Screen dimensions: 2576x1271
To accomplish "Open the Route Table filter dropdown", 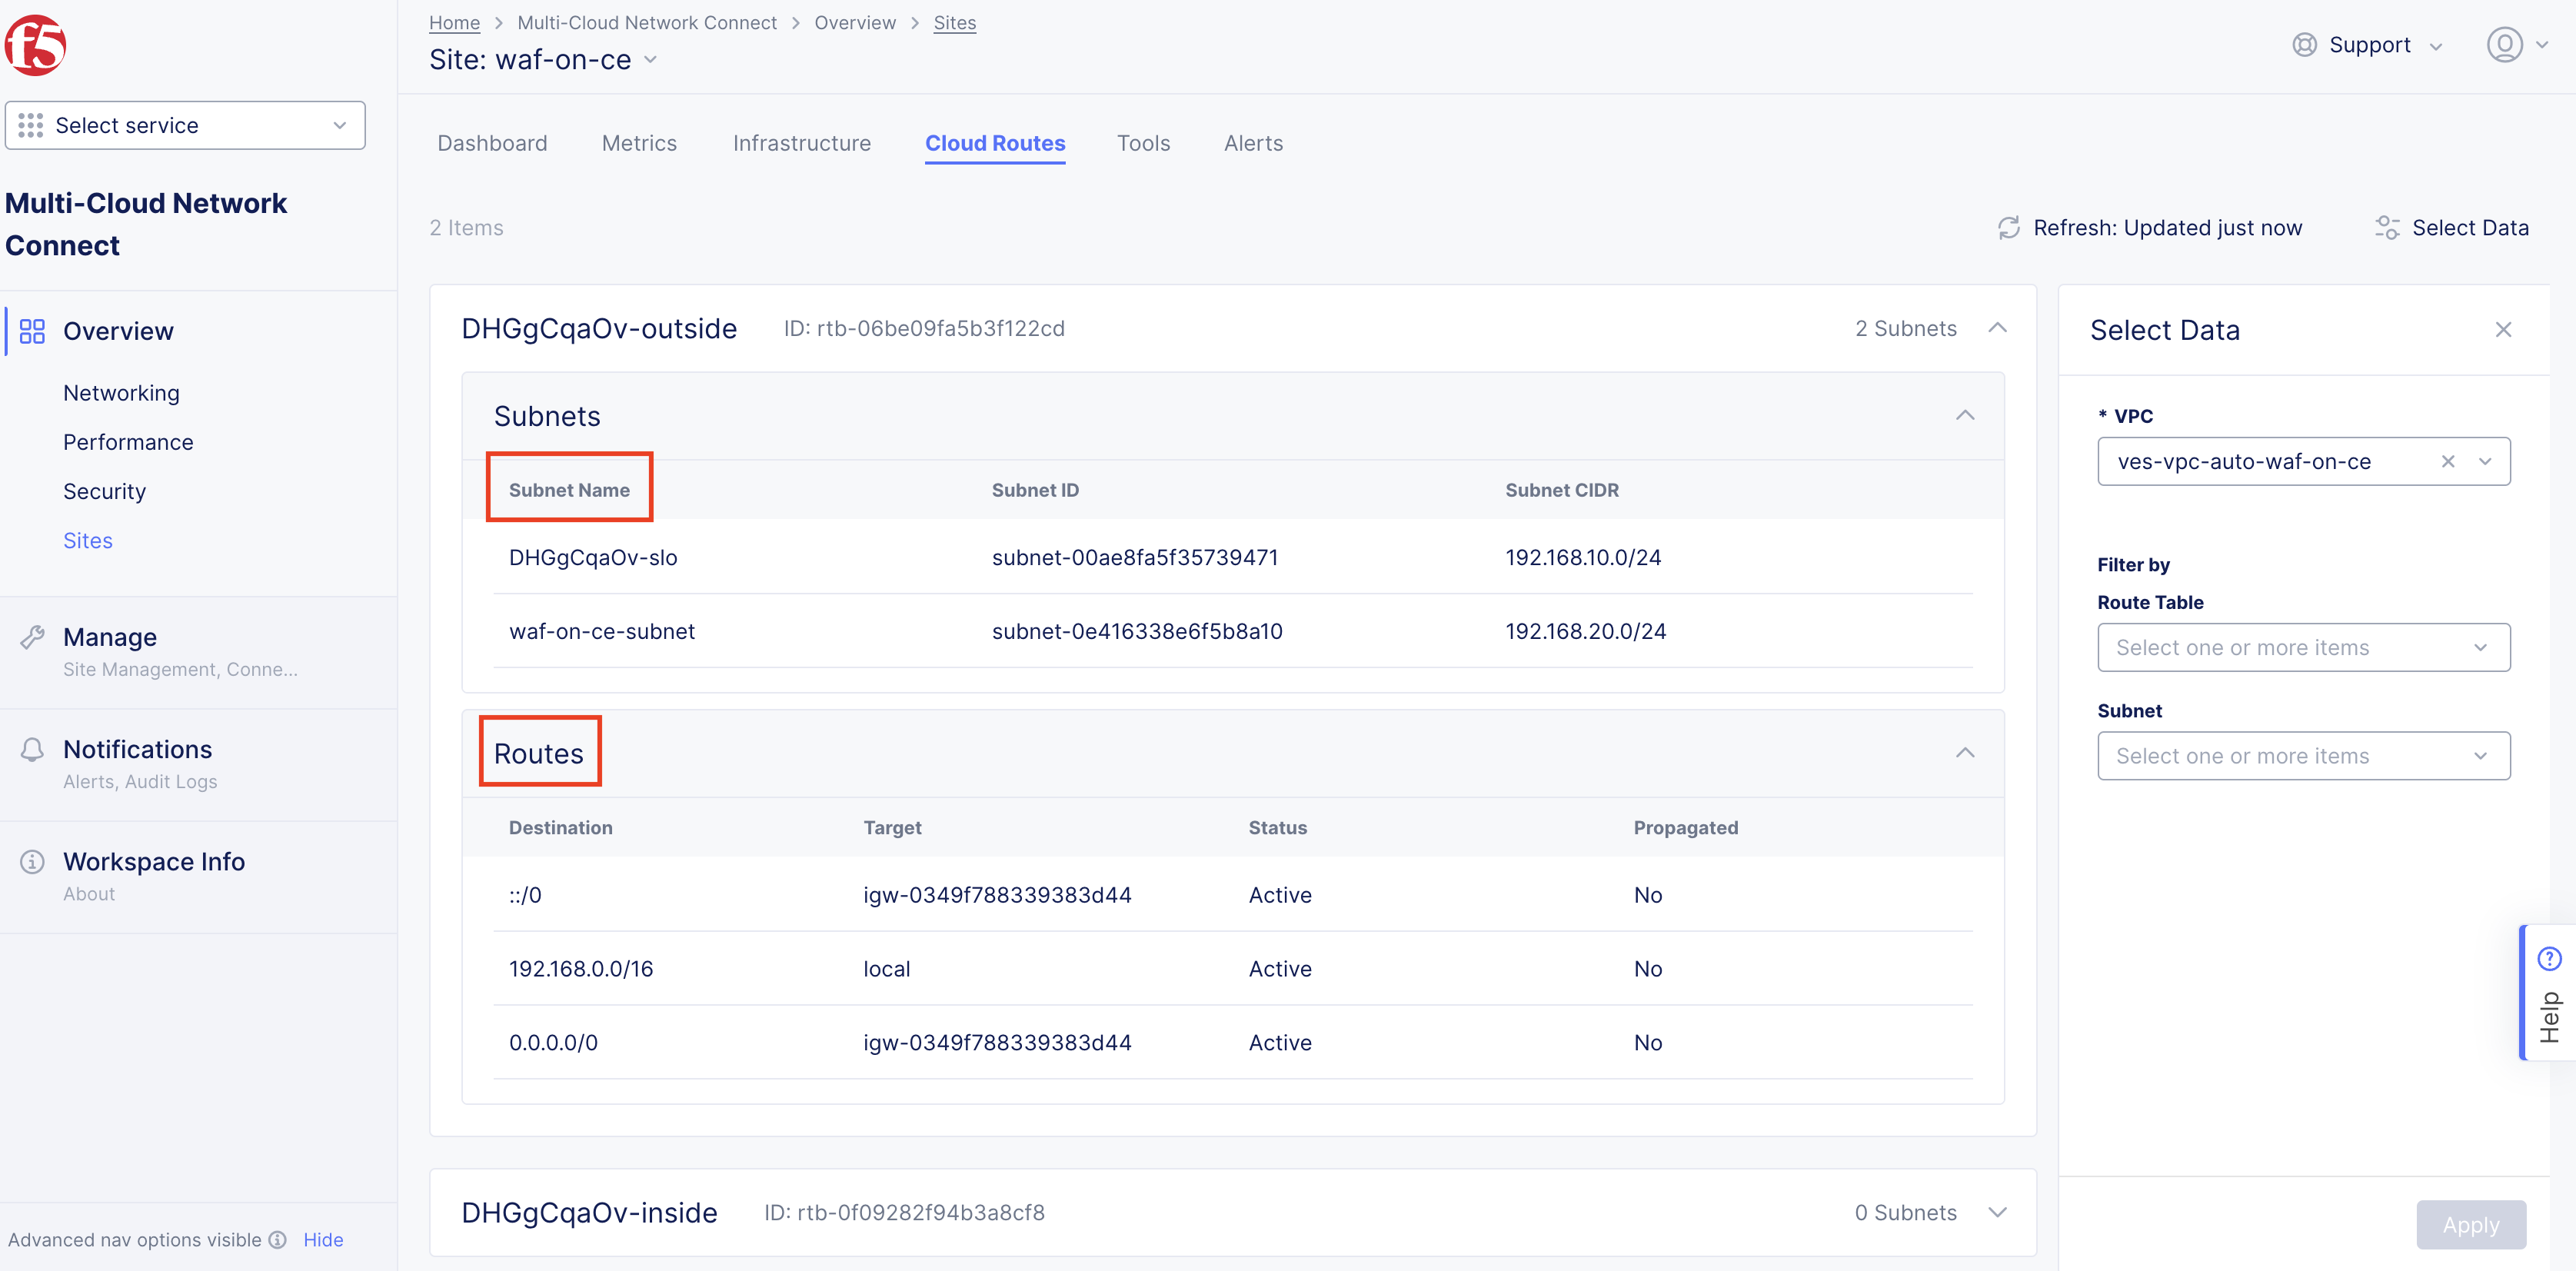I will pyautogui.click(x=2303, y=647).
